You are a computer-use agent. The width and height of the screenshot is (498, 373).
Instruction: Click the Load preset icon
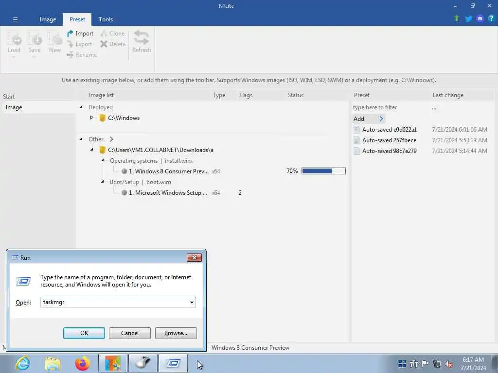(14, 39)
